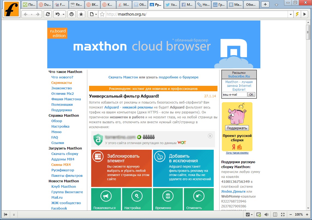Switch to the Twitter 'Va...' tab
The width and height of the screenshot is (312, 220).
coord(171,5)
